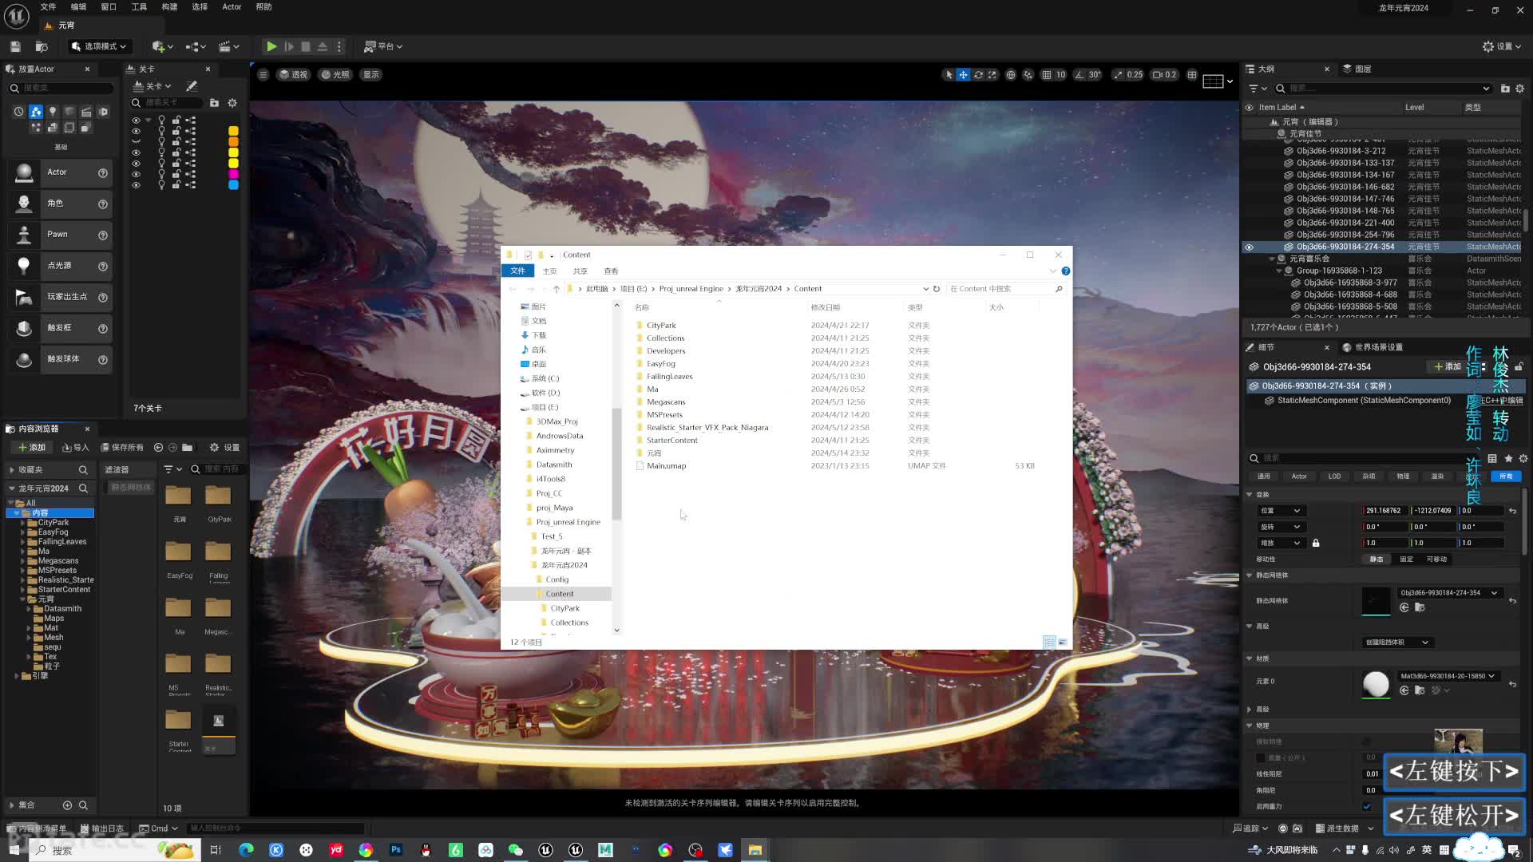This screenshot has width=1533, height=862.
Task: Toggle grid snapping icon next to 10
Action: (1046, 75)
